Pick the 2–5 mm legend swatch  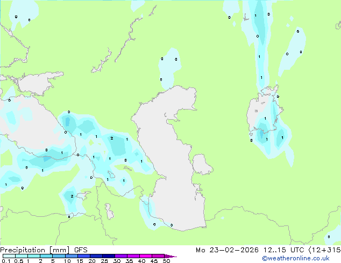(x=46, y=256)
